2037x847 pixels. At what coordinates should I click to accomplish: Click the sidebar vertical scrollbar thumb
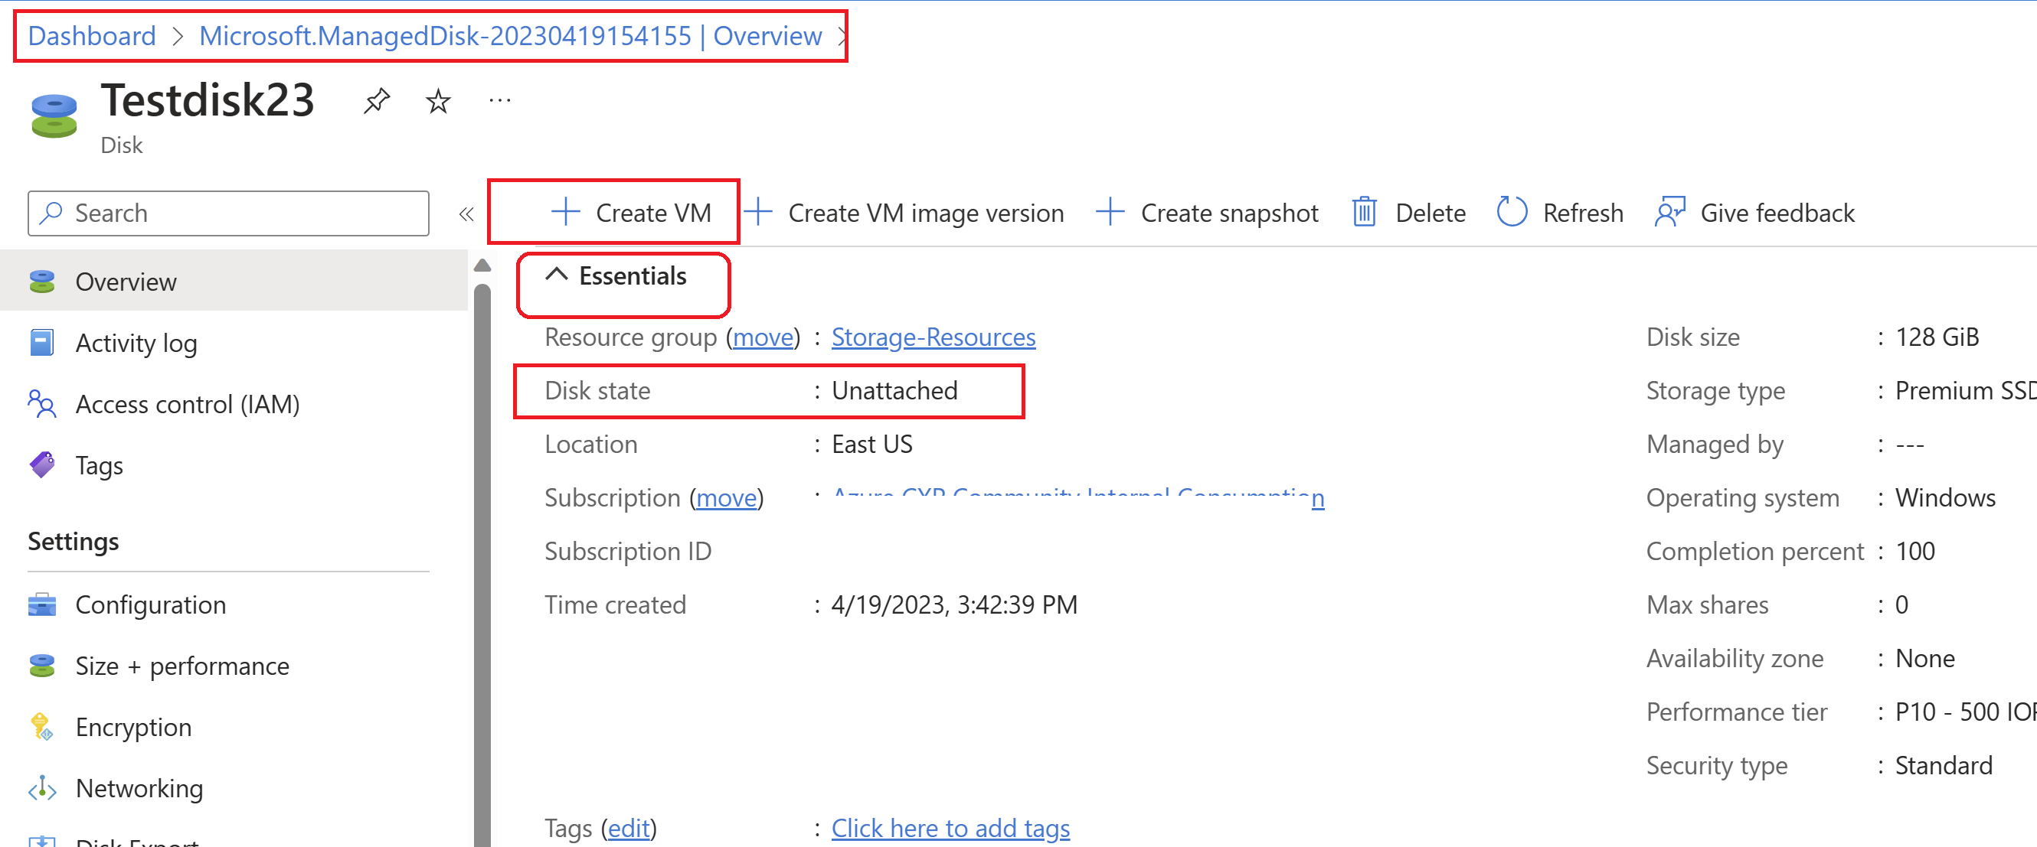point(482,565)
